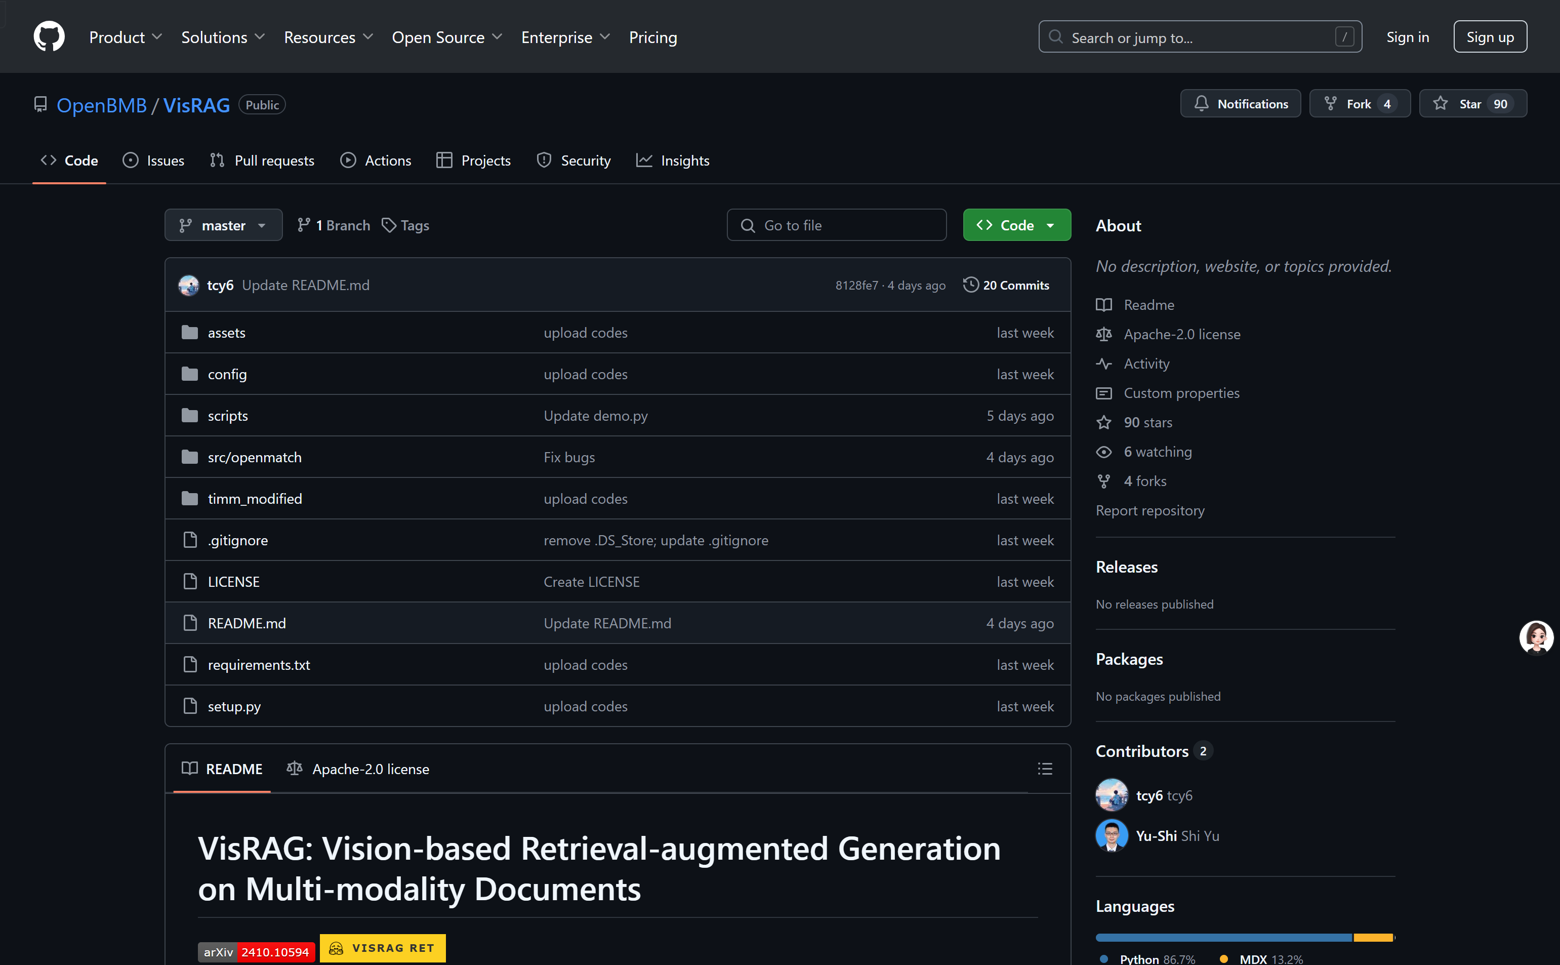Click the tcy6 avatar in commit row
The width and height of the screenshot is (1560, 965).
[189, 285]
